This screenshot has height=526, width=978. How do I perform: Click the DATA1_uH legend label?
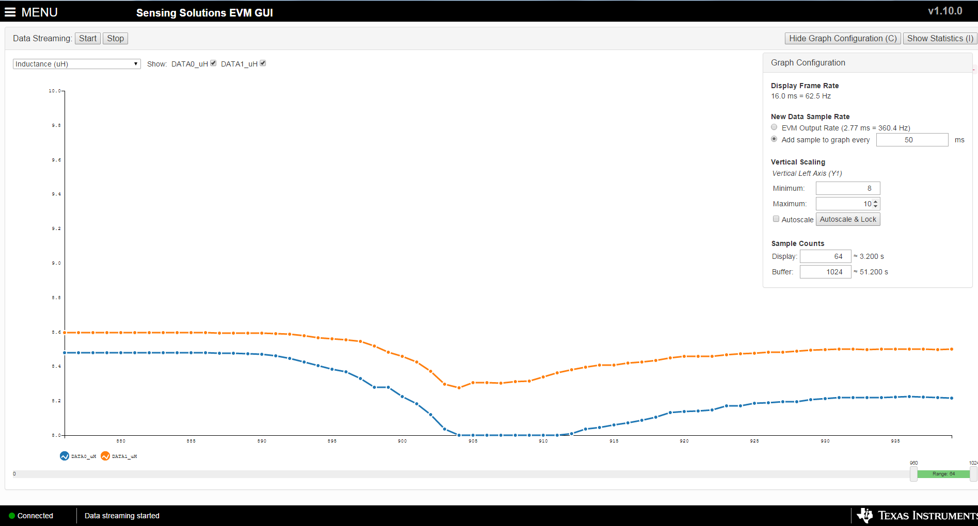coord(124,456)
